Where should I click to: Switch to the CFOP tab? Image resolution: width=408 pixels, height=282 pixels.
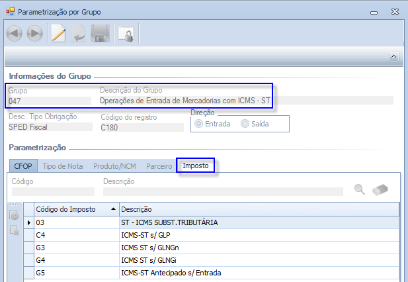point(23,166)
